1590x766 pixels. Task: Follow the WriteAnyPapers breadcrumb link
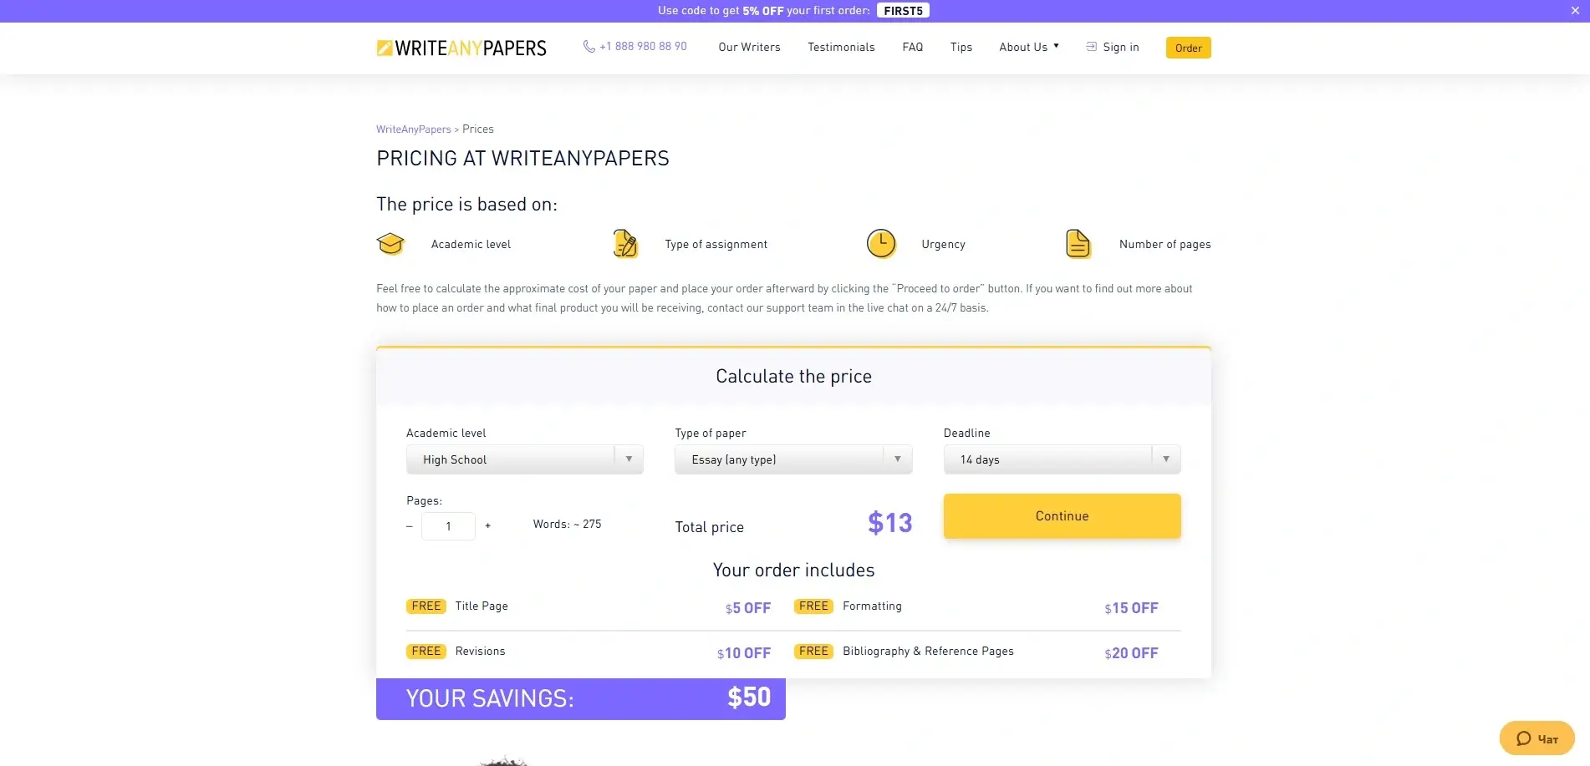413,129
